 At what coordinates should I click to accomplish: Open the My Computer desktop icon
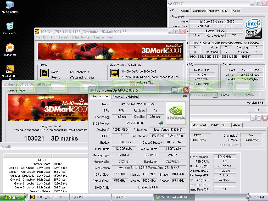10,7
